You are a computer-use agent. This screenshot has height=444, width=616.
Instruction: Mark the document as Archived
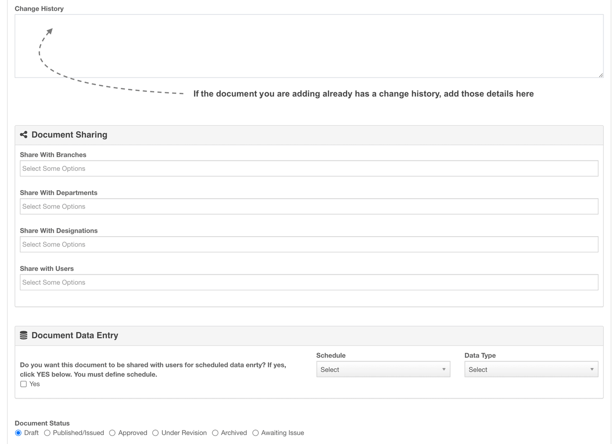click(215, 433)
